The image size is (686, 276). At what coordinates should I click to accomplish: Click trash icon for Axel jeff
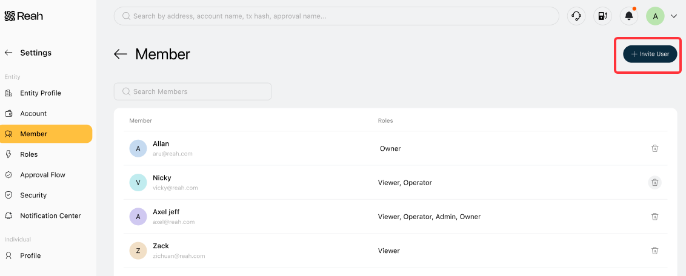coord(654,217)
